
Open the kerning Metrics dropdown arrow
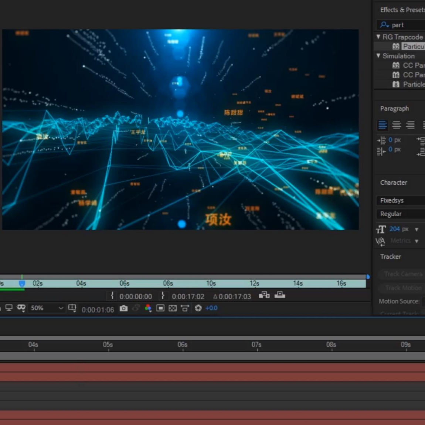(416, 241)
